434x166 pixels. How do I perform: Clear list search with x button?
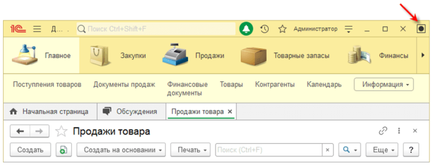coord(328,150)
